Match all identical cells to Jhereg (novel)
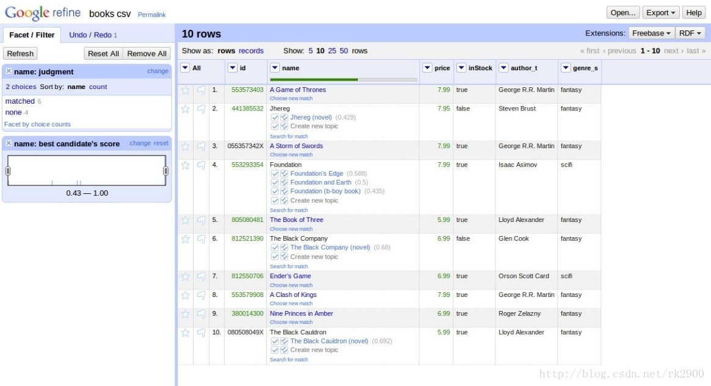 click(x=284, y=118)
